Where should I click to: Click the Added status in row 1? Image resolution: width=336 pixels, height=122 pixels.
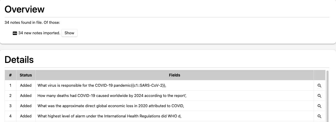[x=26, y=85]
